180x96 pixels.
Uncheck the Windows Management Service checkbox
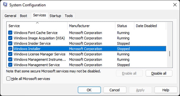(10, 65)
